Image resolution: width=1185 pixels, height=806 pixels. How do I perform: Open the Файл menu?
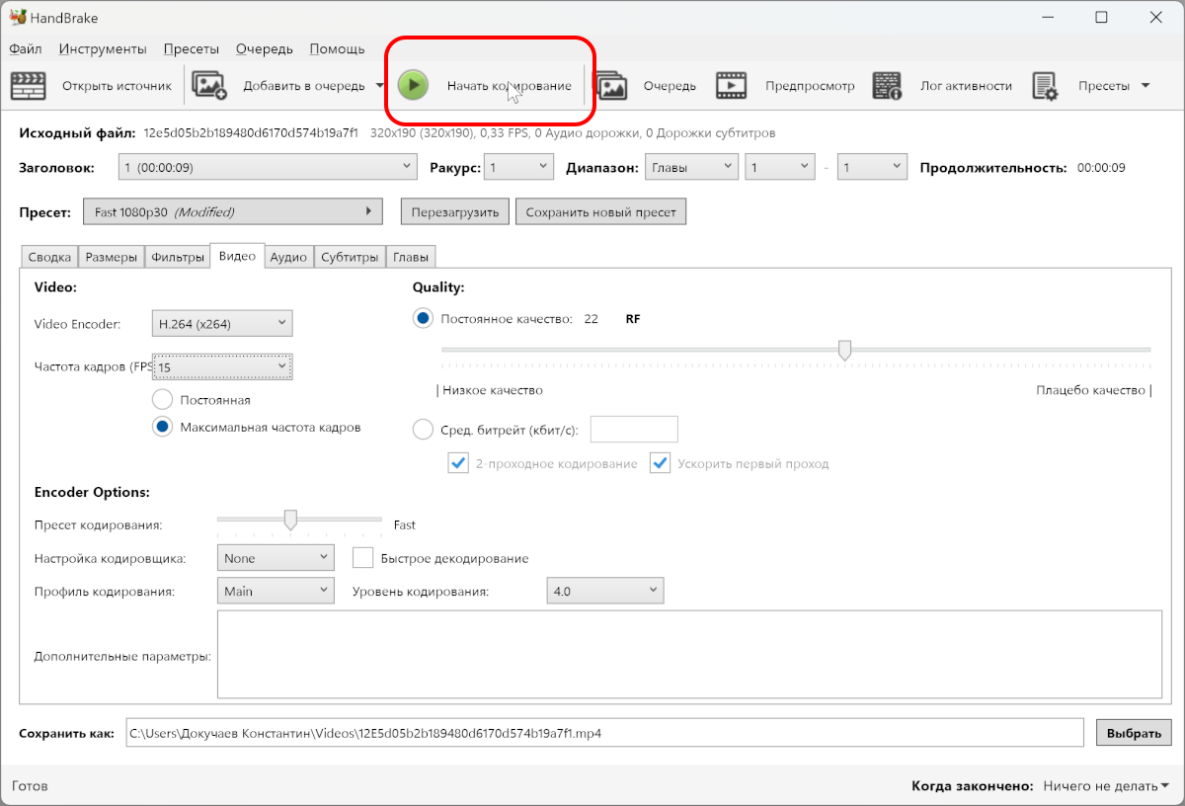[x=26, y=48]
